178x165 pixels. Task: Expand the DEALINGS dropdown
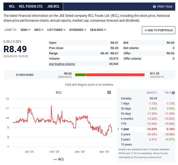(x=98, y=30)
